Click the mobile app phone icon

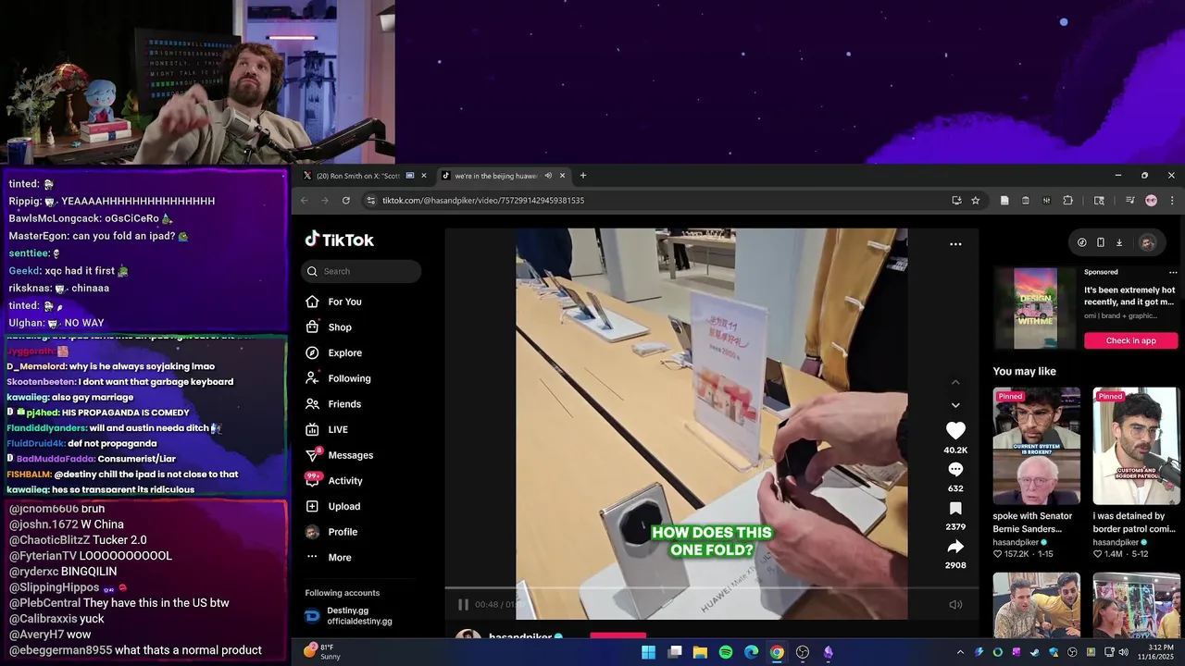pyautogui.click(x=1100, y=242)
